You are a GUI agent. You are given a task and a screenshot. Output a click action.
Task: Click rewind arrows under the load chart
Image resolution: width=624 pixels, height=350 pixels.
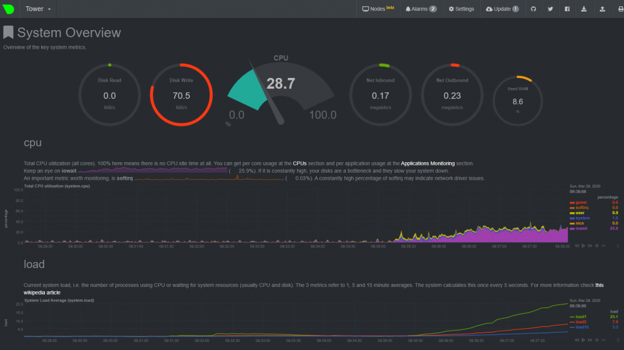click(577, 340)
